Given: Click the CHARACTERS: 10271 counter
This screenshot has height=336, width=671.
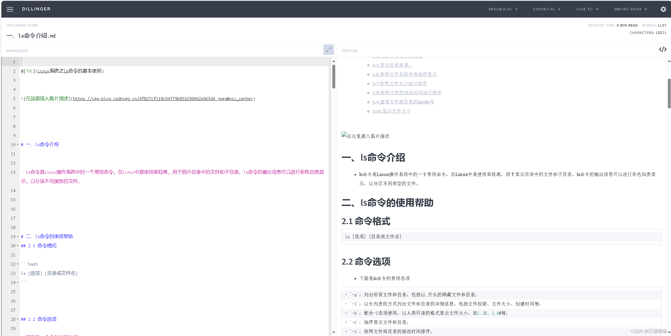Looking at the screenshot, I should (x=648, y=33).
